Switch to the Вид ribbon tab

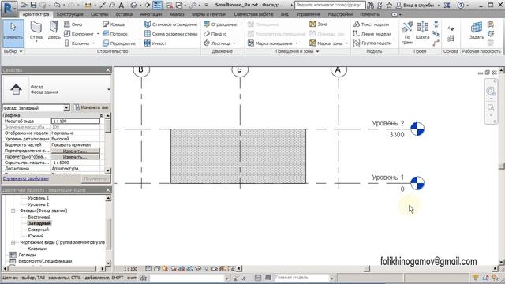click(284, 14)
